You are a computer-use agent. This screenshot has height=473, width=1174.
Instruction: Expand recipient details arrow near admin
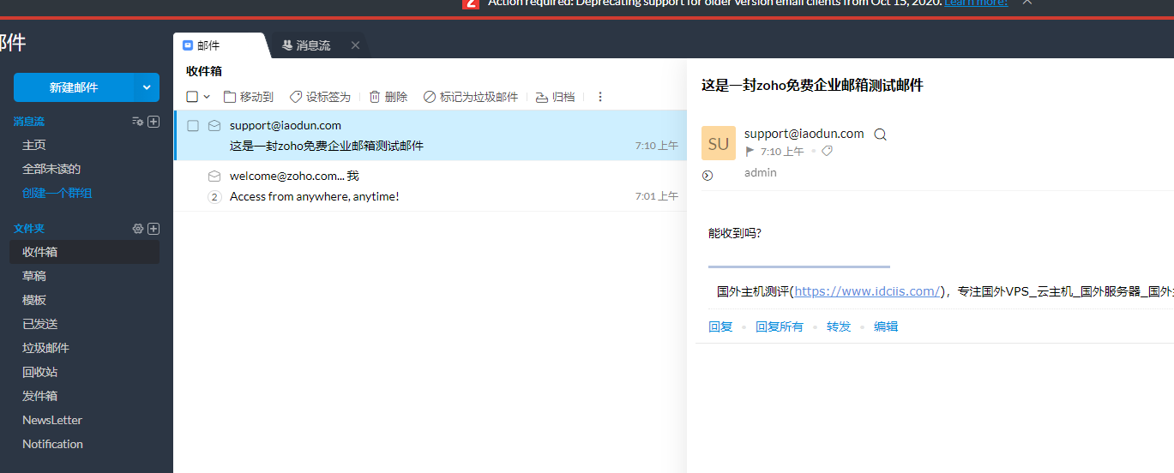[x=707, y=176]
